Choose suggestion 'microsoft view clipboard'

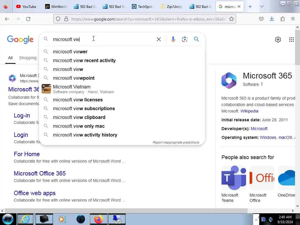click(x=122, y=117)
